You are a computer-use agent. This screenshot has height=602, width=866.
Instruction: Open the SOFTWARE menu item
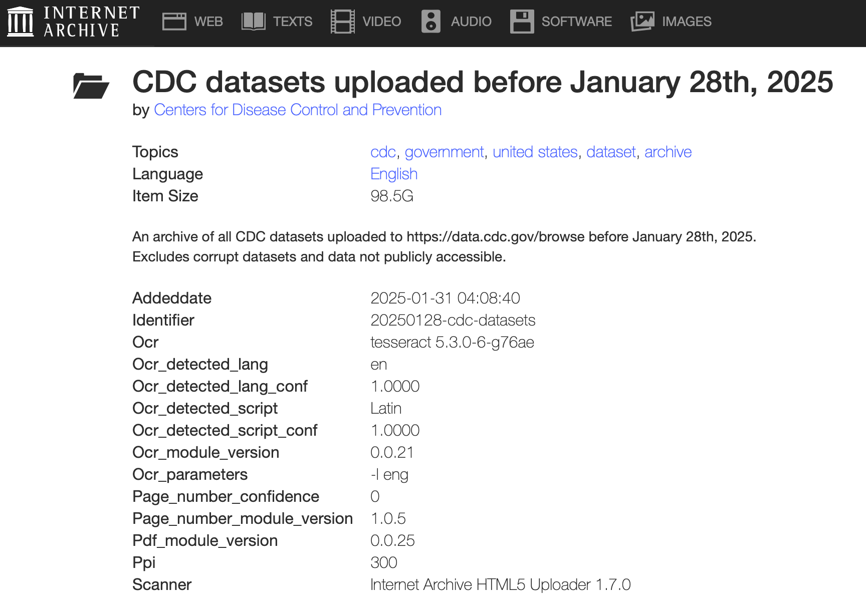(x=576, y=22)
